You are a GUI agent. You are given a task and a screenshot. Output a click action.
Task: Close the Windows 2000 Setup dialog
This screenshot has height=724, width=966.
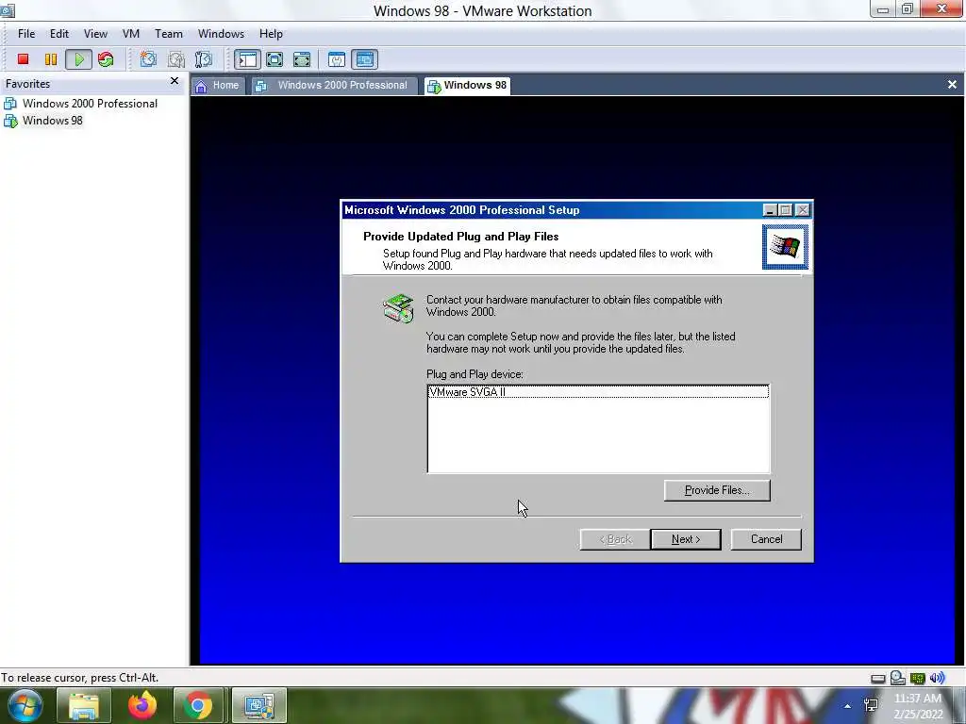pos(803,210)
